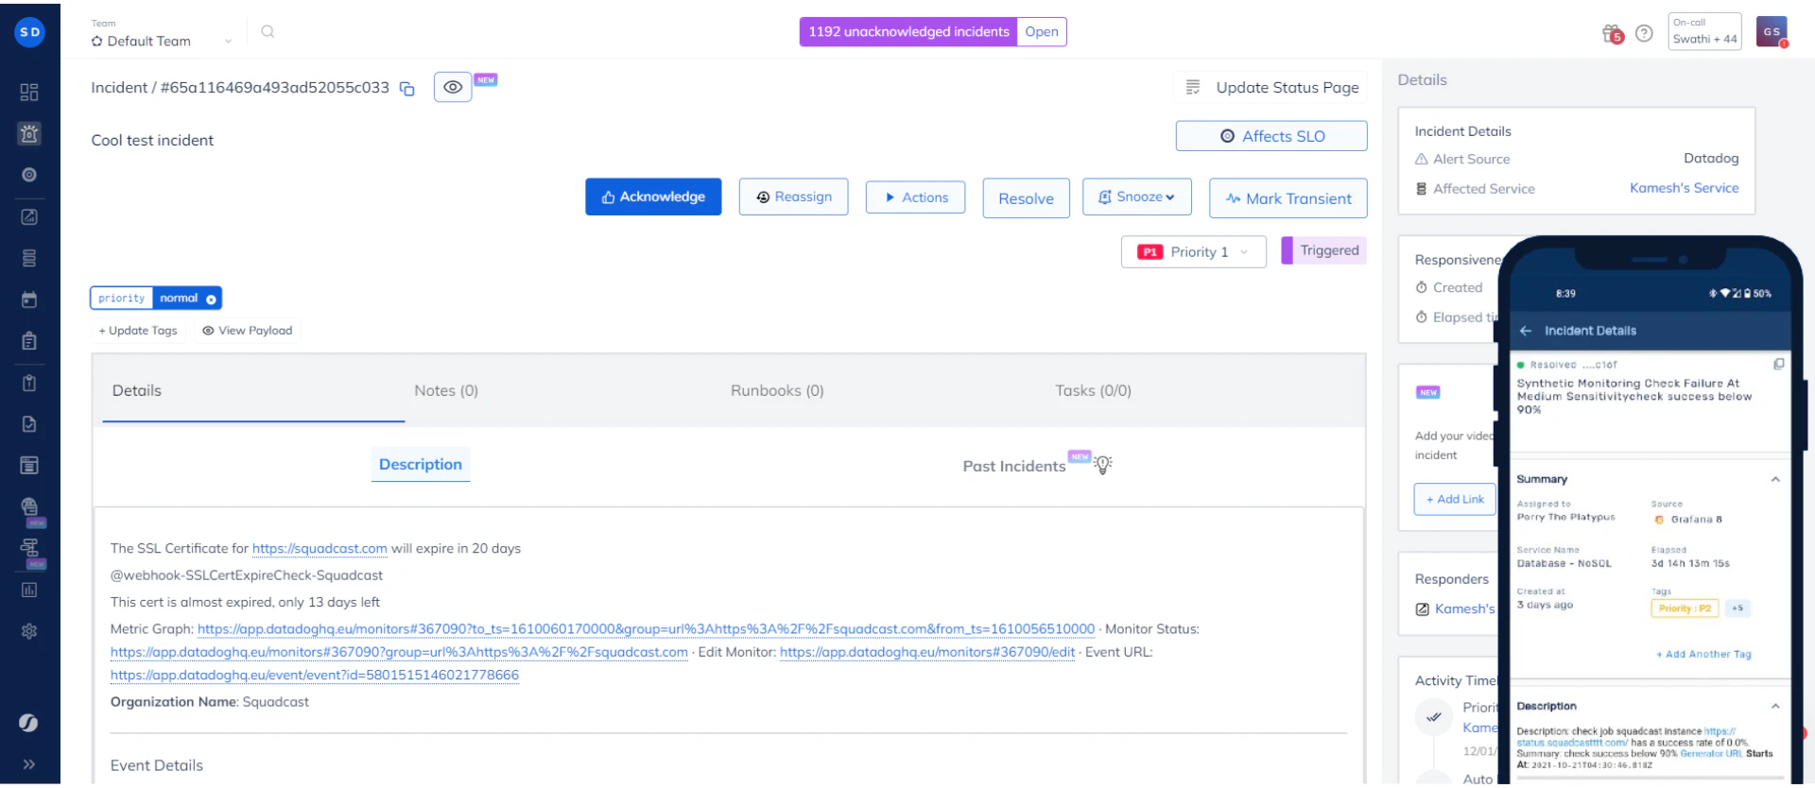Screen dimensions: 1815x788
Task: Open the dashboard grid icon in sidebar
Action: point(29,92)
